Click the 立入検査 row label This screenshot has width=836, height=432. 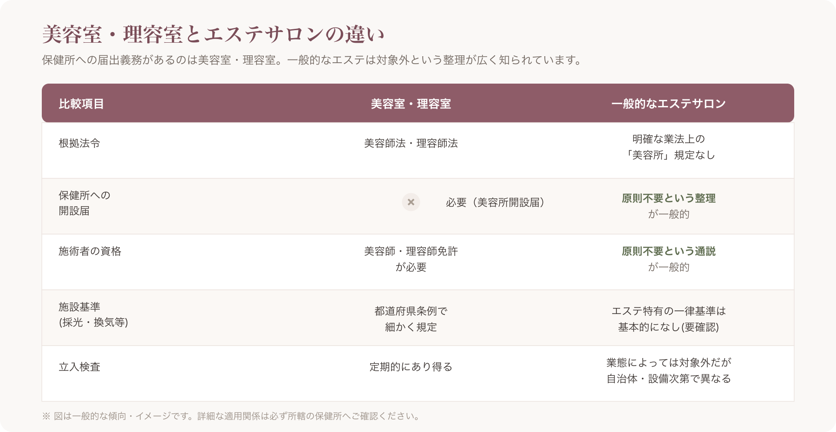[79, 367]
